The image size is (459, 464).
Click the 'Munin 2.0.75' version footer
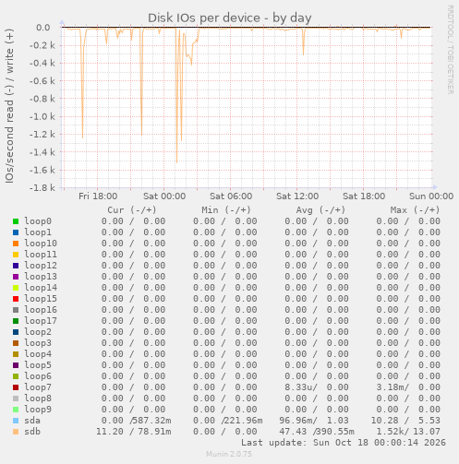coord(229,454)
